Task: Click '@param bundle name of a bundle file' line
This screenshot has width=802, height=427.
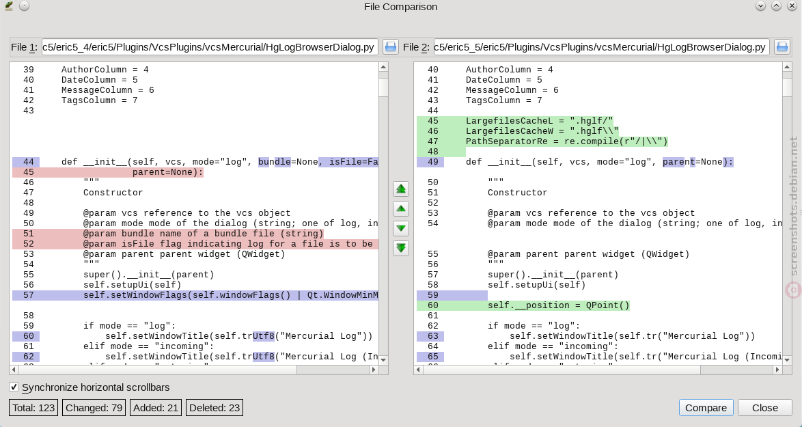Action: (204, 234)
